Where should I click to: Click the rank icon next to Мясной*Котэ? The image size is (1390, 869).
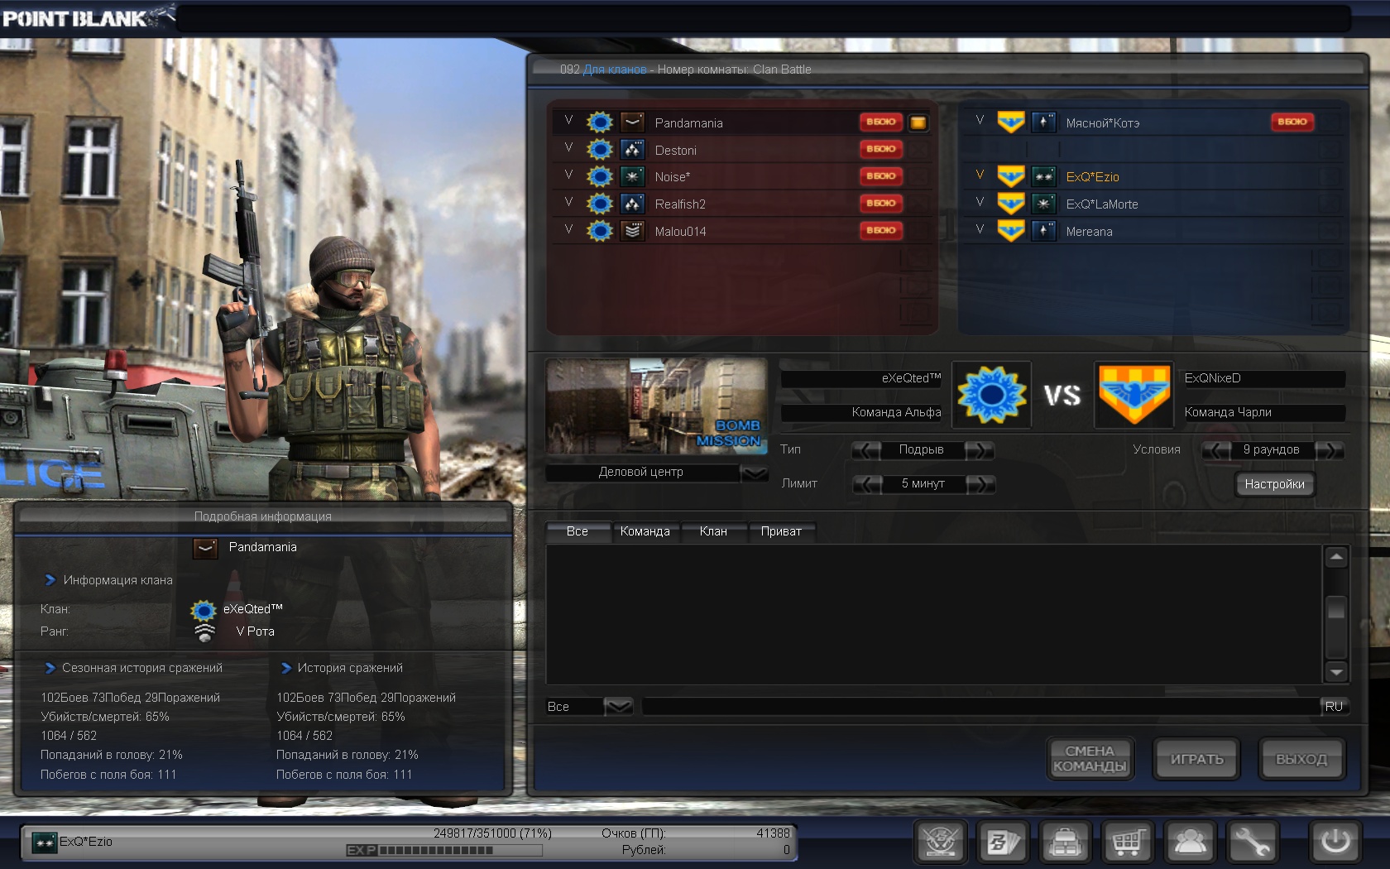pos(1043,122)
